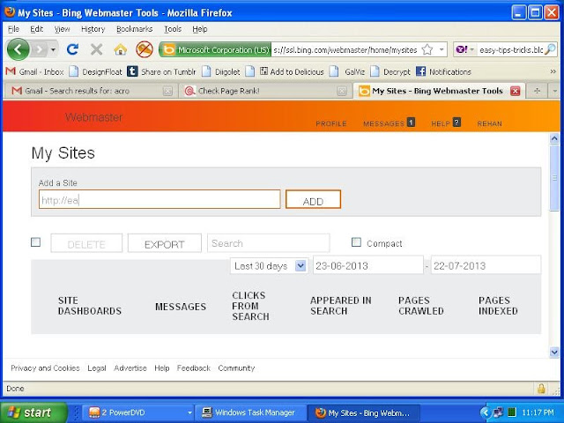Click the Add to Delicious bookmark
This screenshot has width=564, height=423.
[292, 72]
